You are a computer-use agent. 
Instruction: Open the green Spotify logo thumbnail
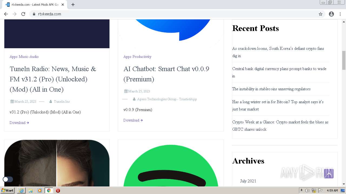click(171, 163)
